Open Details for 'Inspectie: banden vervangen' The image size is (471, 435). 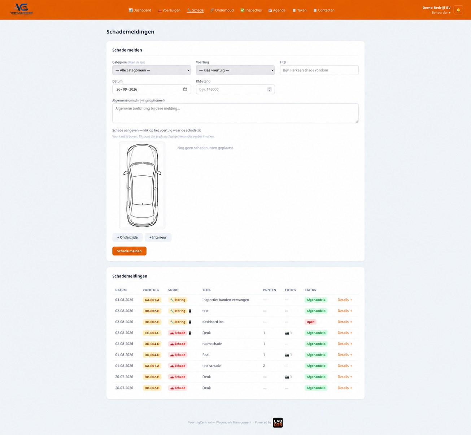(x=345, y=300)
